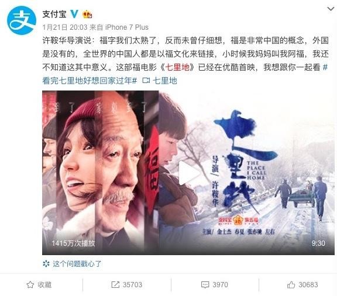Open the 七里地 video link text
The image size is (337, 296).
click(164, 81)
